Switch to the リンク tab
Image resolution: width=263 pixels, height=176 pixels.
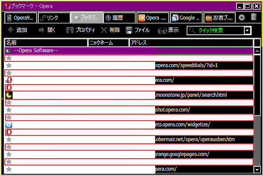coord(54,17)
